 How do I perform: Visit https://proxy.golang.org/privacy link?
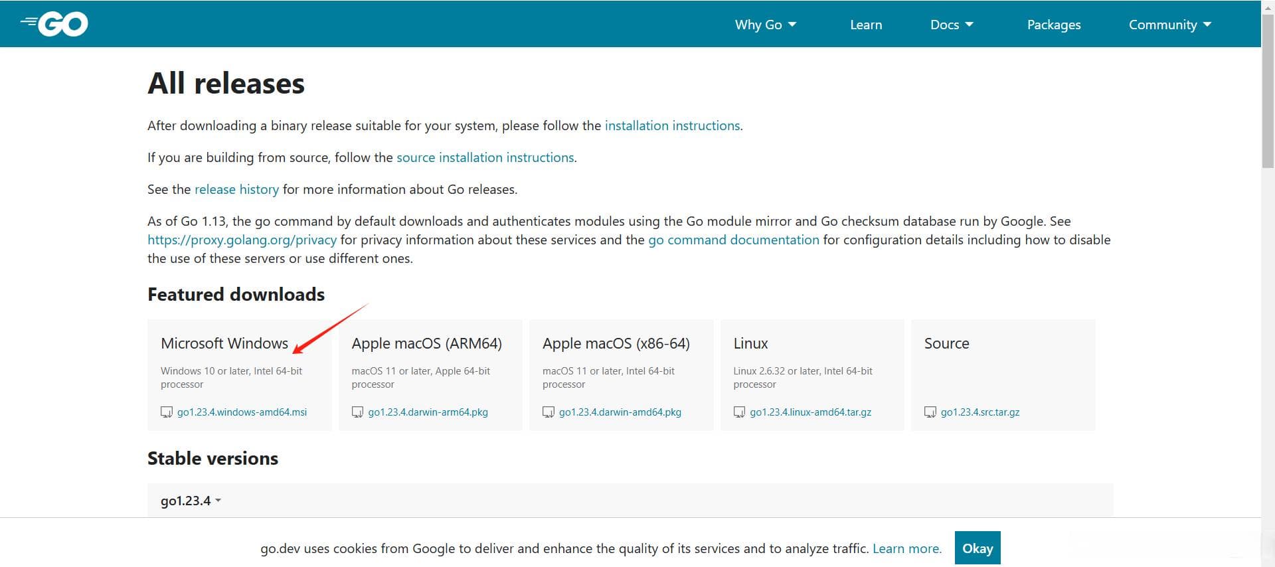click(x=242, y=240)
